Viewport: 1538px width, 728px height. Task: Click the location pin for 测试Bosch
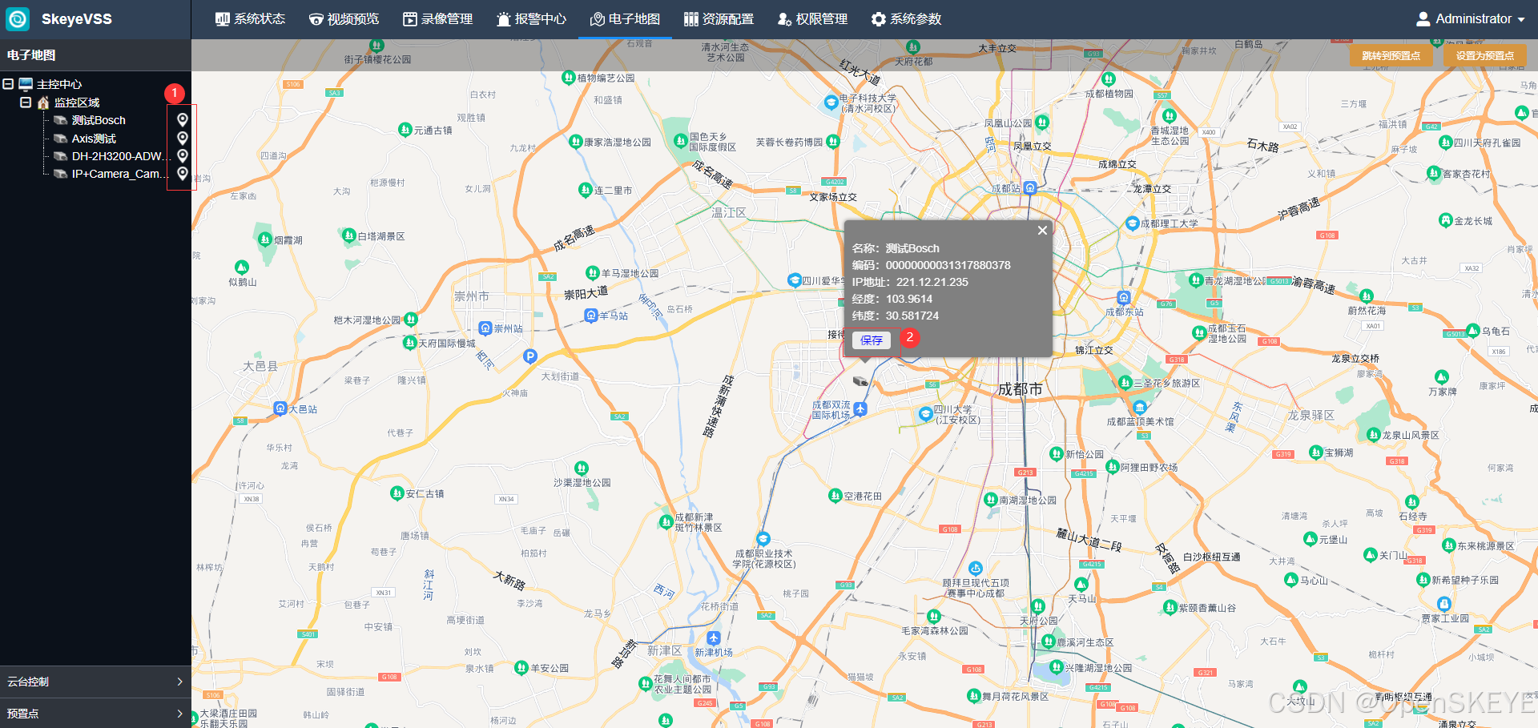tap(183, 120)
